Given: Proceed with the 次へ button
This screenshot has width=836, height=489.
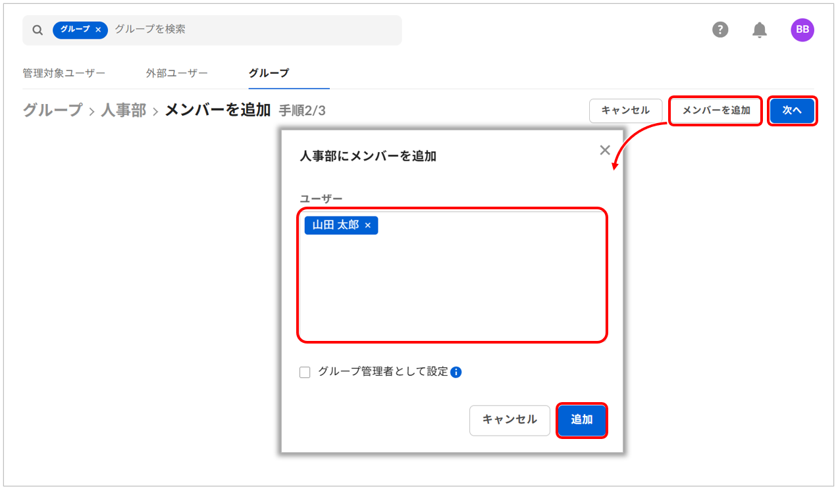Looking at the screenshot, I should pos(792,111).
